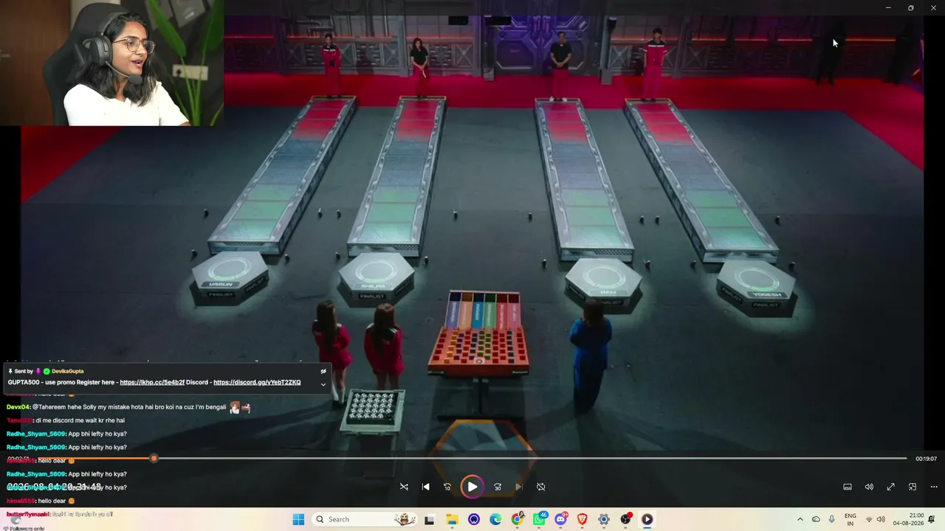Show hidden system tray icons
The height and width of the screenshot is (531, 945).
coord(800,519)
